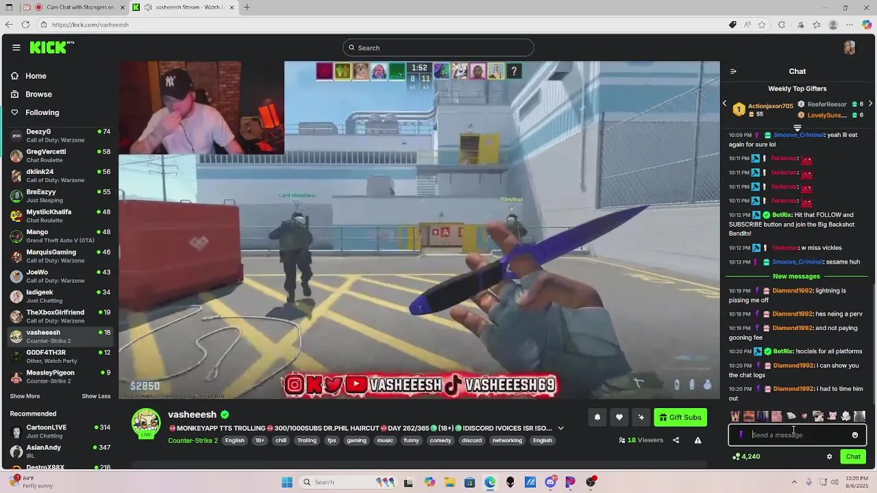Viewport: 877px width, 493px height.
Task: Click Show More in followed channels
Action: (x=25, y=396)
